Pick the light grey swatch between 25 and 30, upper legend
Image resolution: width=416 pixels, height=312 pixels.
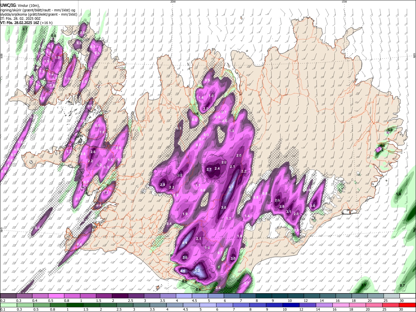pyautogui.click(x=392, y=296)
